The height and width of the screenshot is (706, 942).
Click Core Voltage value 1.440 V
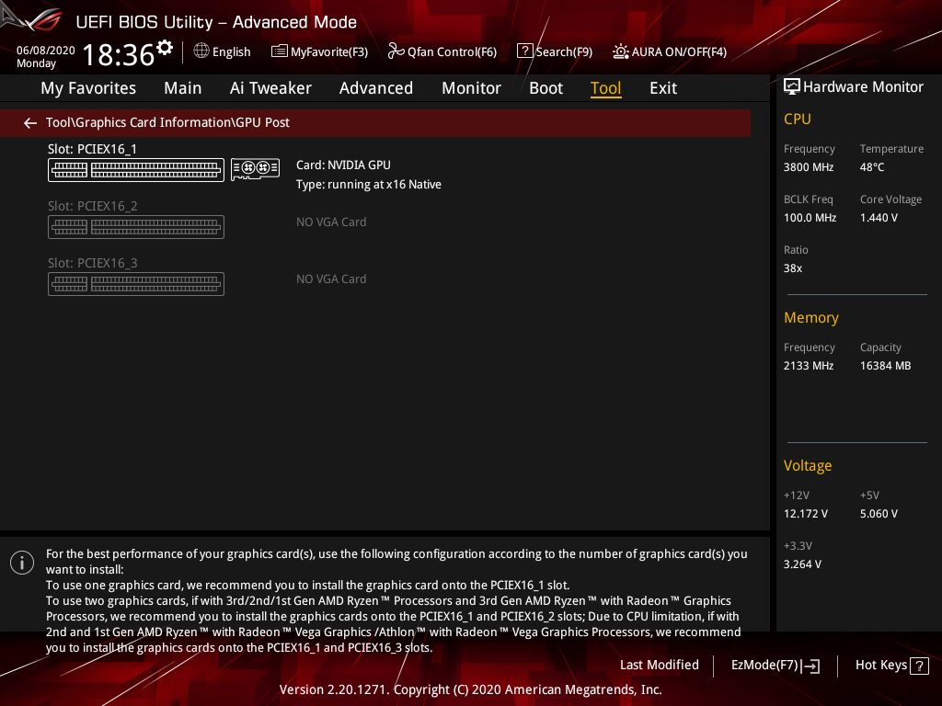[879, 218]
